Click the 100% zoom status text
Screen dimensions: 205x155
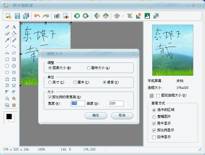[42, 150]
